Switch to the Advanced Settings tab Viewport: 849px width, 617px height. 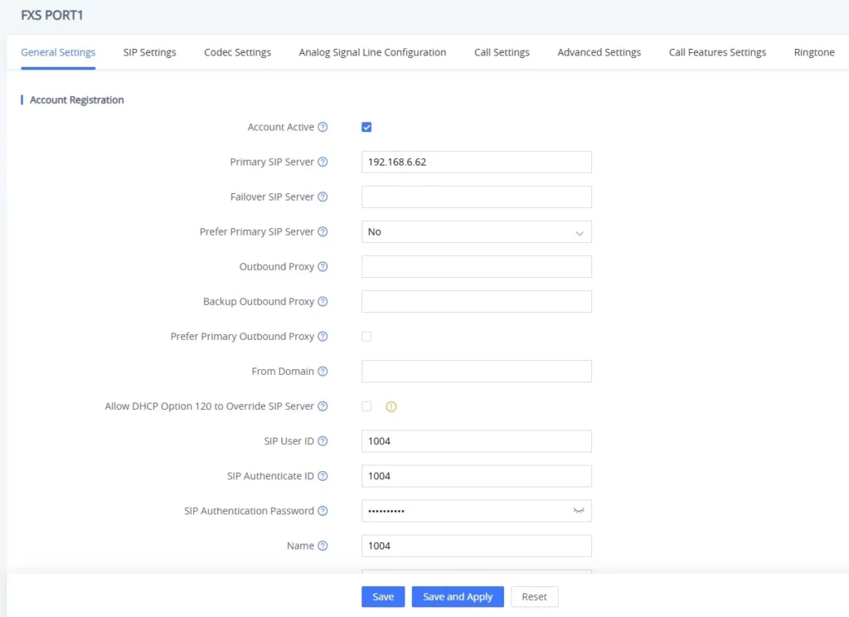tap(599, 52)
